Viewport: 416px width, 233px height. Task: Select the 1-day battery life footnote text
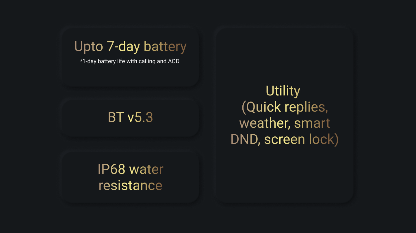tap(130, 61)
